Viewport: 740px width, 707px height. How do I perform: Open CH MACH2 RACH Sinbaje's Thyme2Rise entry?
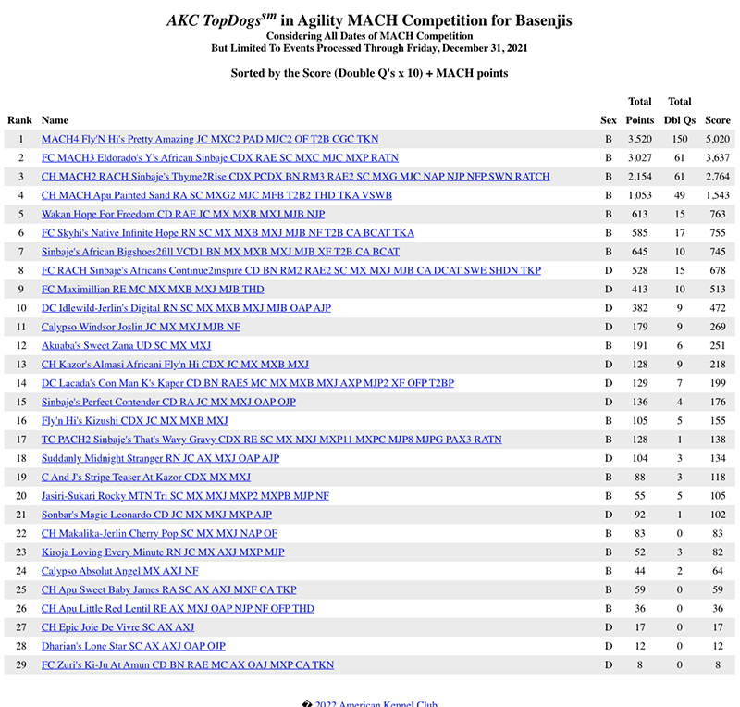point(296,177)
